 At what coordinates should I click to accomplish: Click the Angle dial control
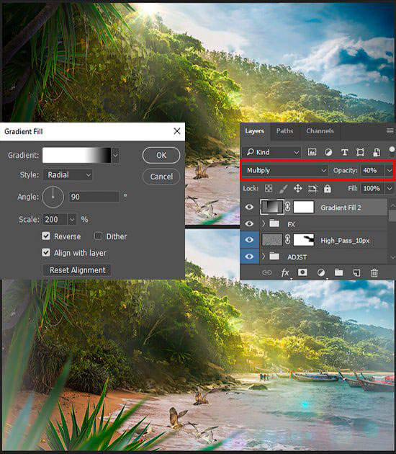pos(53,197)
